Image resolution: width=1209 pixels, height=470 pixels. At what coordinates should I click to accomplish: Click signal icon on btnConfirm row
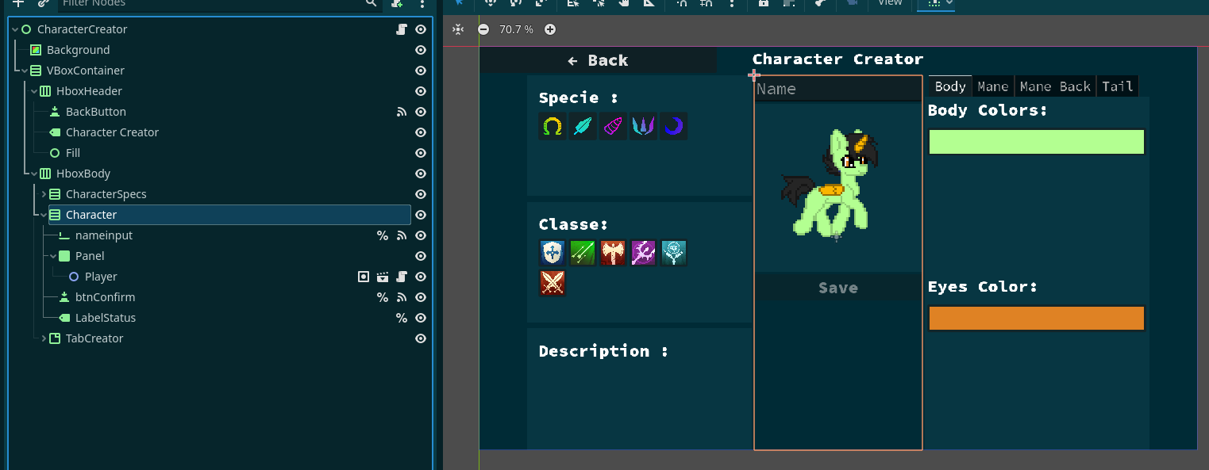(402, 297)
